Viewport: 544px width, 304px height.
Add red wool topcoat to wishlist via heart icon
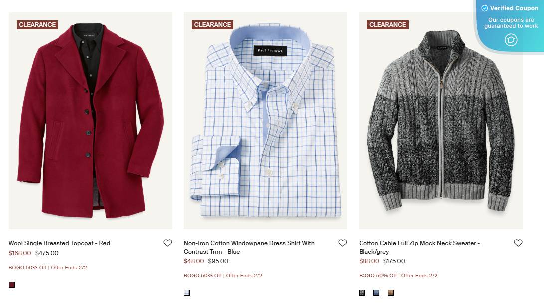coord(168,242)
